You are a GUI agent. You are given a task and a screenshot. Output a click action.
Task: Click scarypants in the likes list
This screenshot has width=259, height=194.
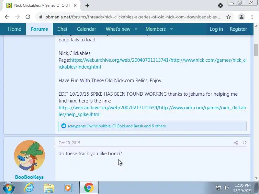pos(76,126)
